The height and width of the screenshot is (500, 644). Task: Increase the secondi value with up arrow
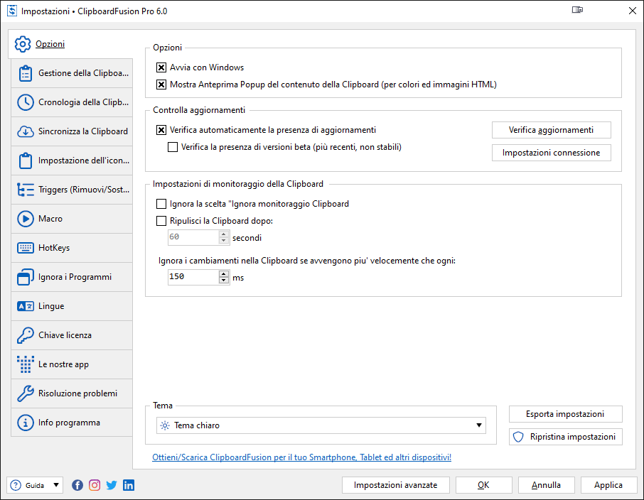[x=224, y=234]
